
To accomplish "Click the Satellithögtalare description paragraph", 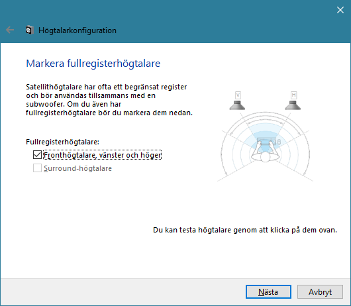I will coord(109,100).
